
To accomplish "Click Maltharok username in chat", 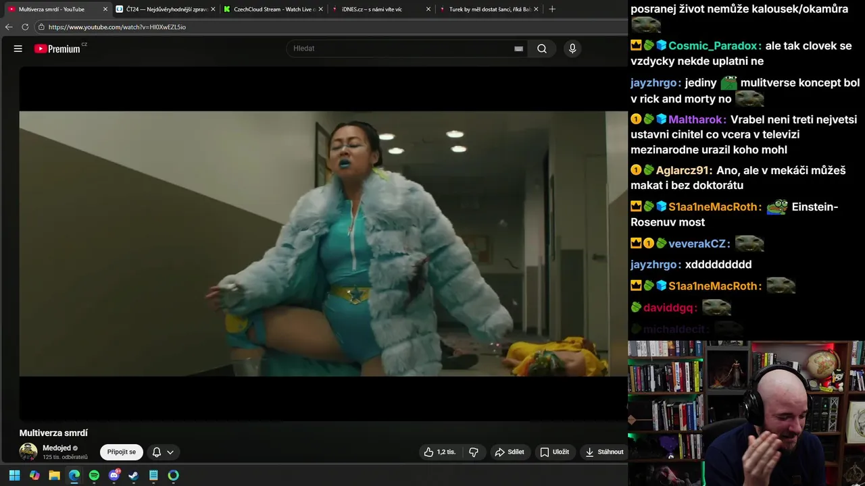I will pos(695,119).
